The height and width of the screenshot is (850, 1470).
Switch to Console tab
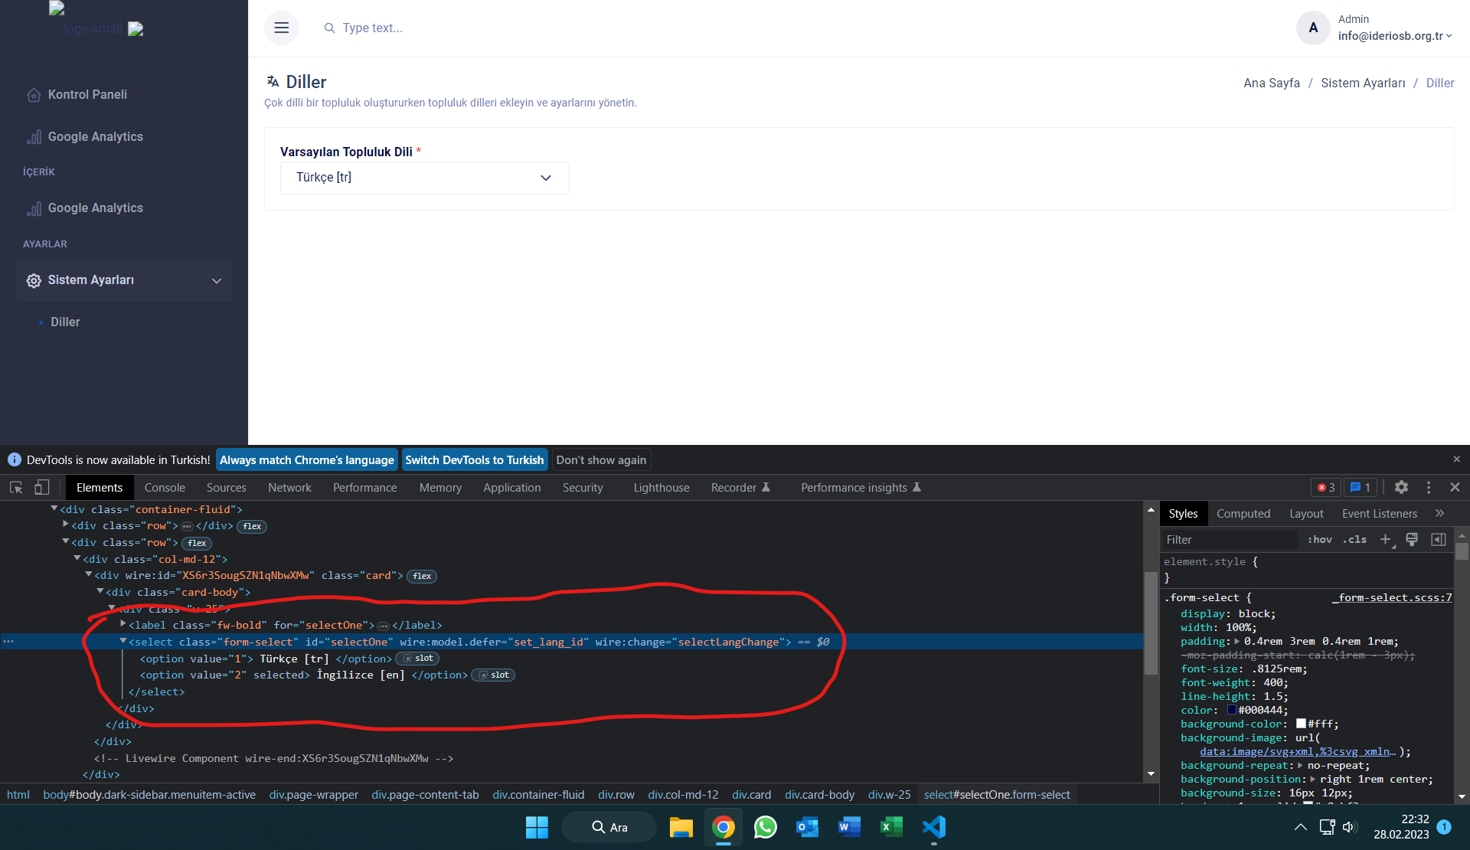[165, 487]
